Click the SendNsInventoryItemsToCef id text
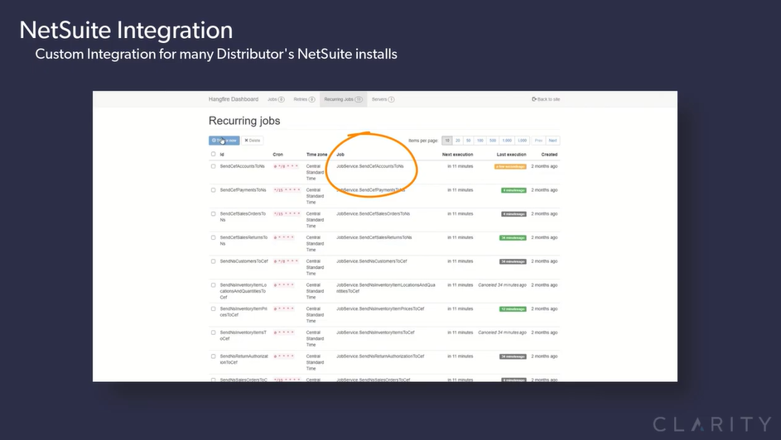781x440 pixels. click(243, 336)
